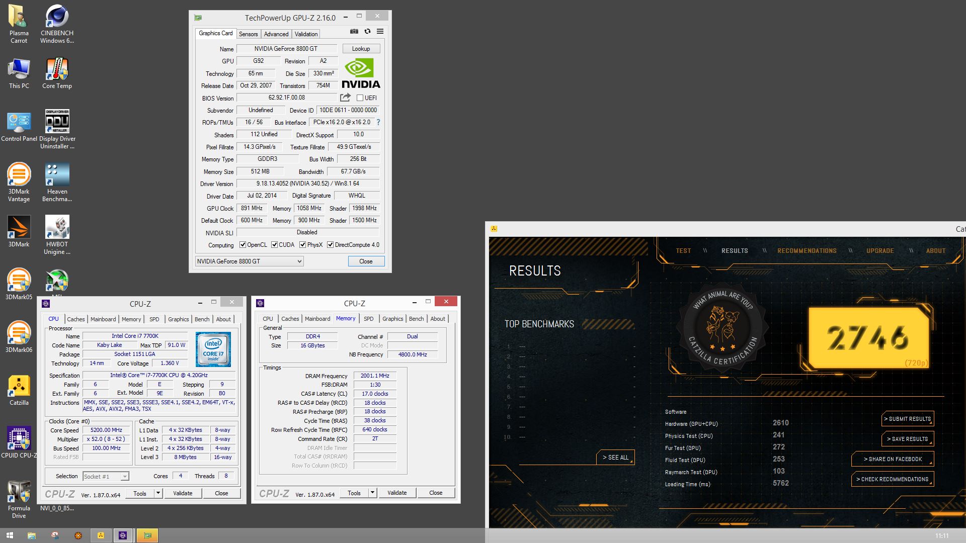Open Mainboard tab in left CPU-Z window
The height and width of the screenshot is (543, 966).
[103, 319]
